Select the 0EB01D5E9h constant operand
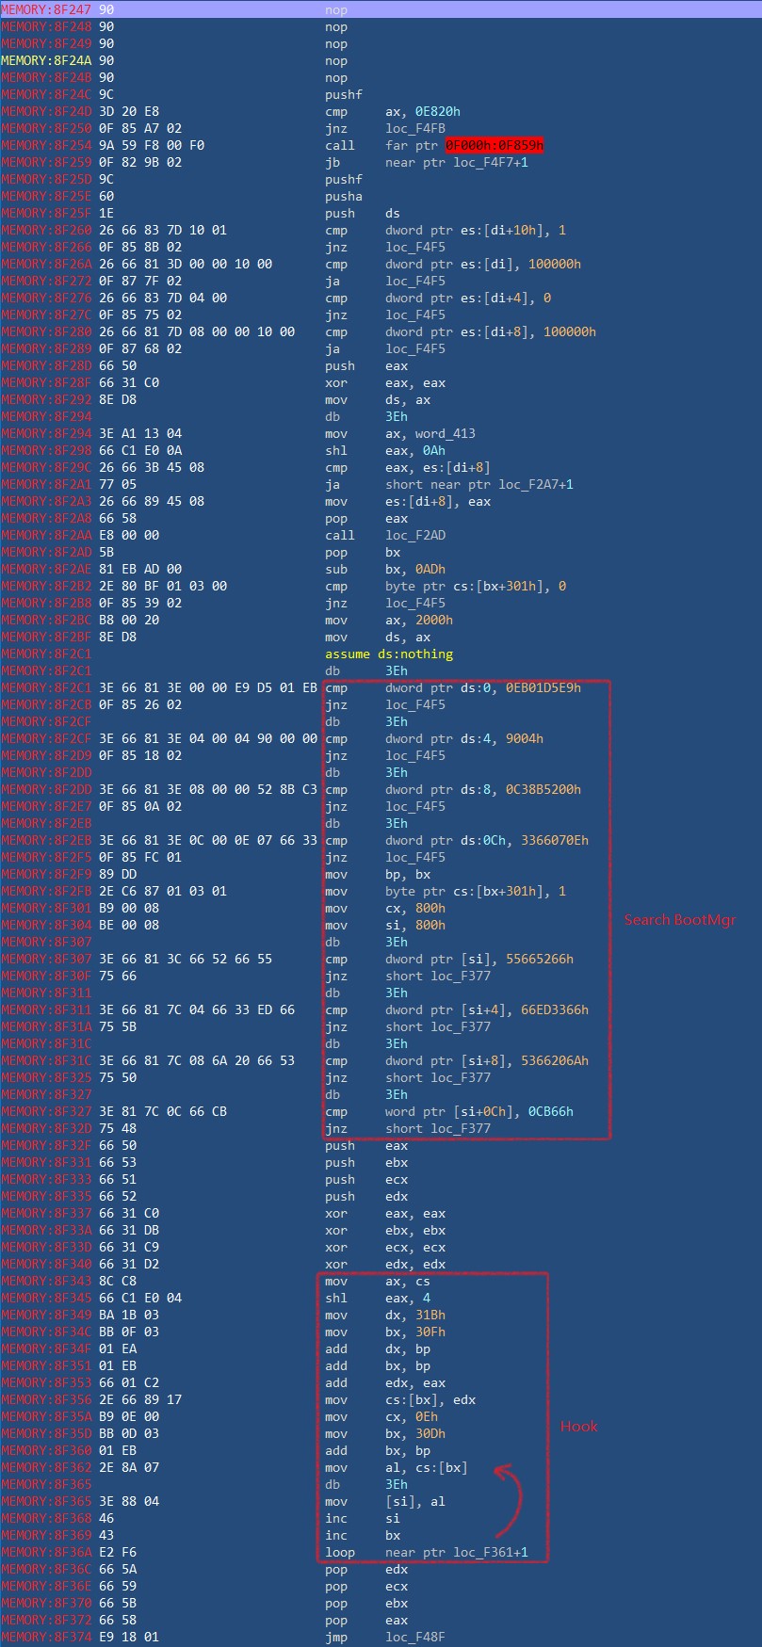Screen dimensions: 762x1647 pyautogui.click(x=543, y=688)
